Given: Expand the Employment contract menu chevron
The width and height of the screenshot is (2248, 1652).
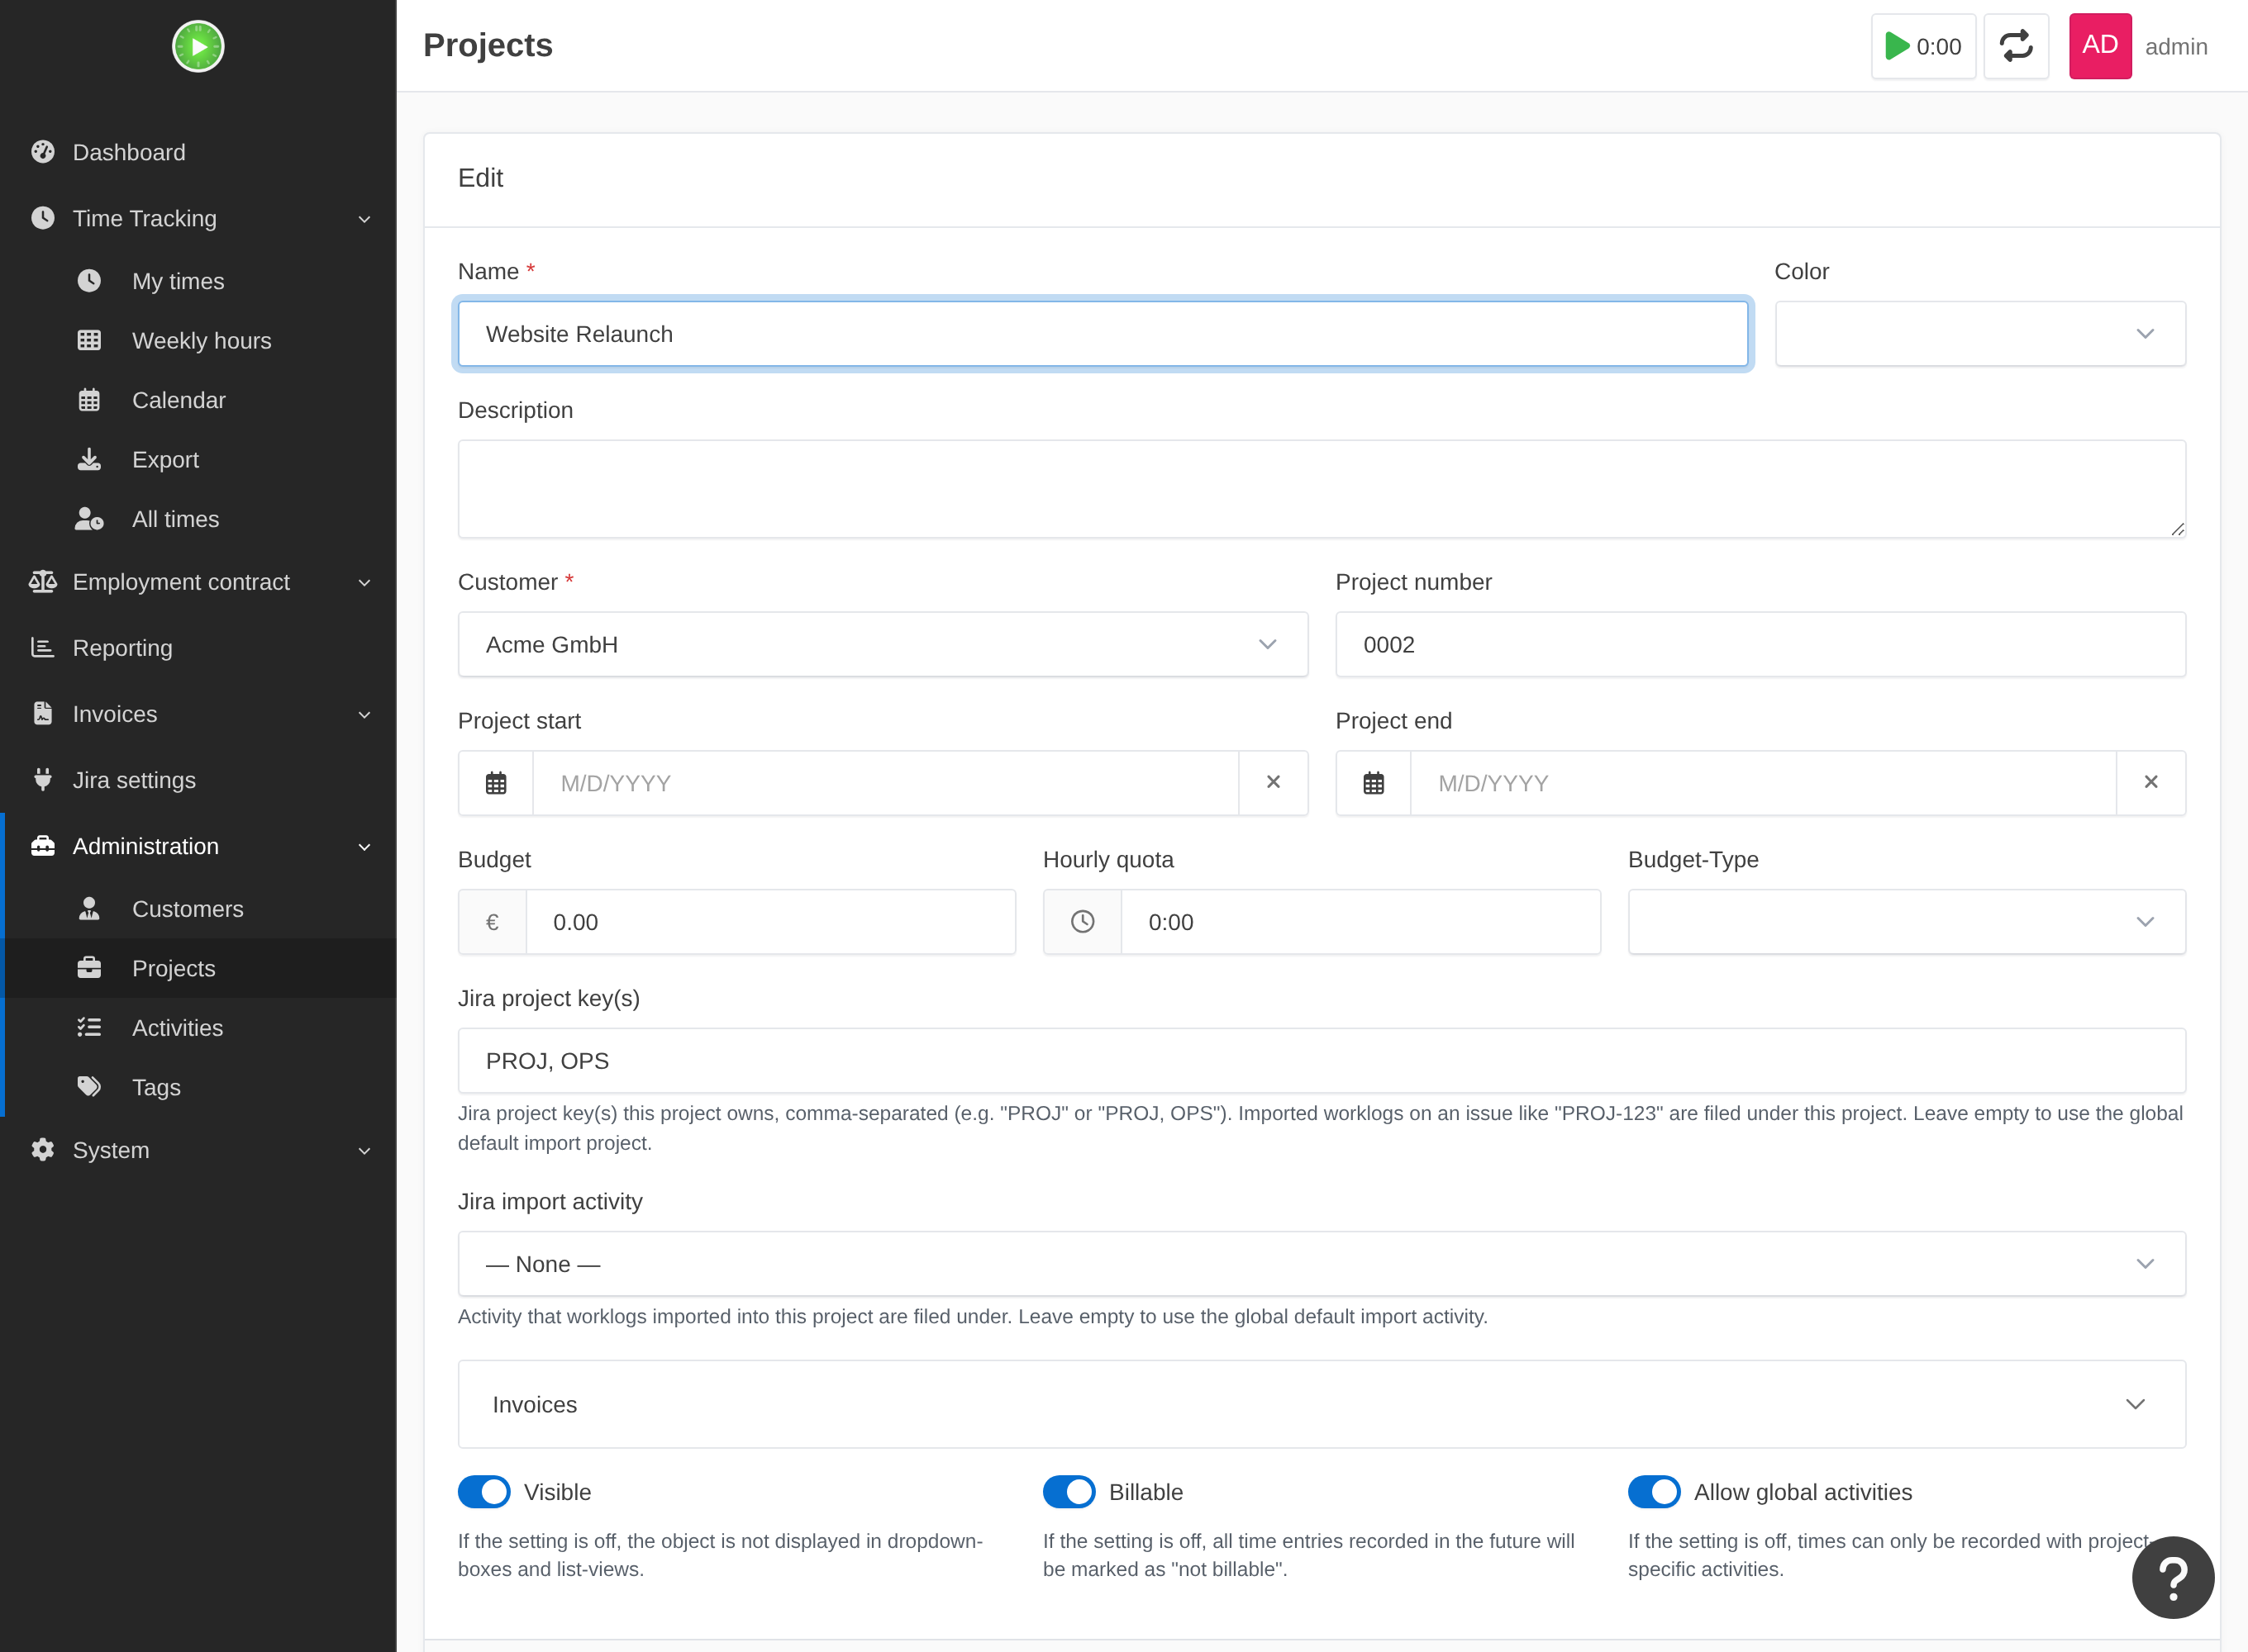Looking at the screenshot, I should pos(364,583).
